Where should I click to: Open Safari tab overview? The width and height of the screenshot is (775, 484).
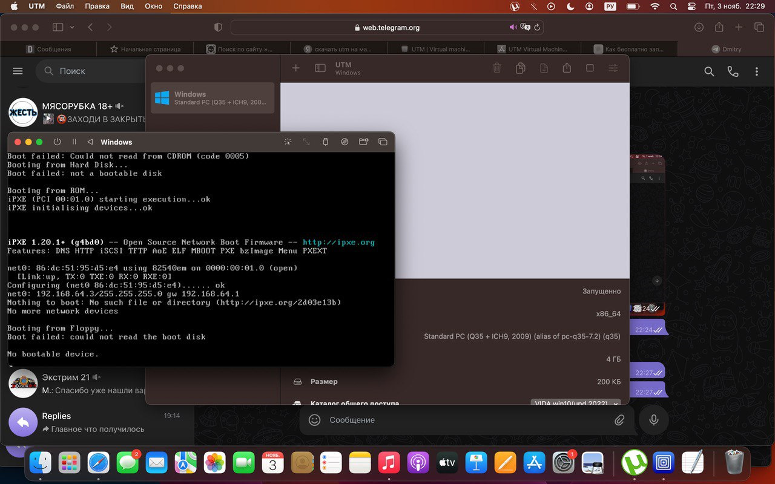[x=759, y=27]
